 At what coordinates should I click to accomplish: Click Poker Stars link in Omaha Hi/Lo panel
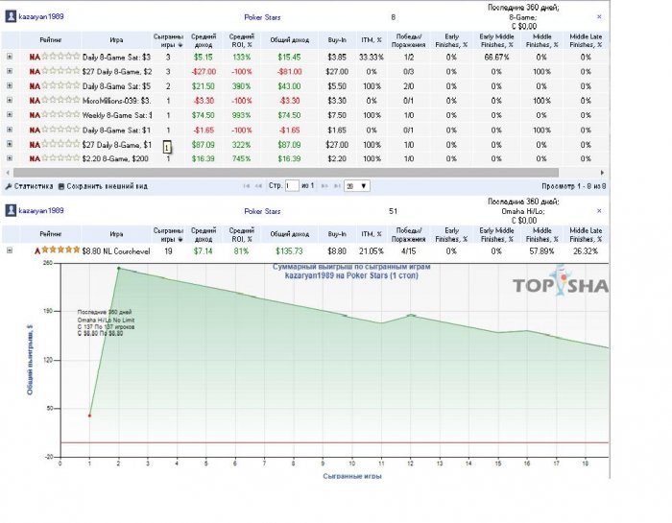pyautogui.click(x=262, y=211)
